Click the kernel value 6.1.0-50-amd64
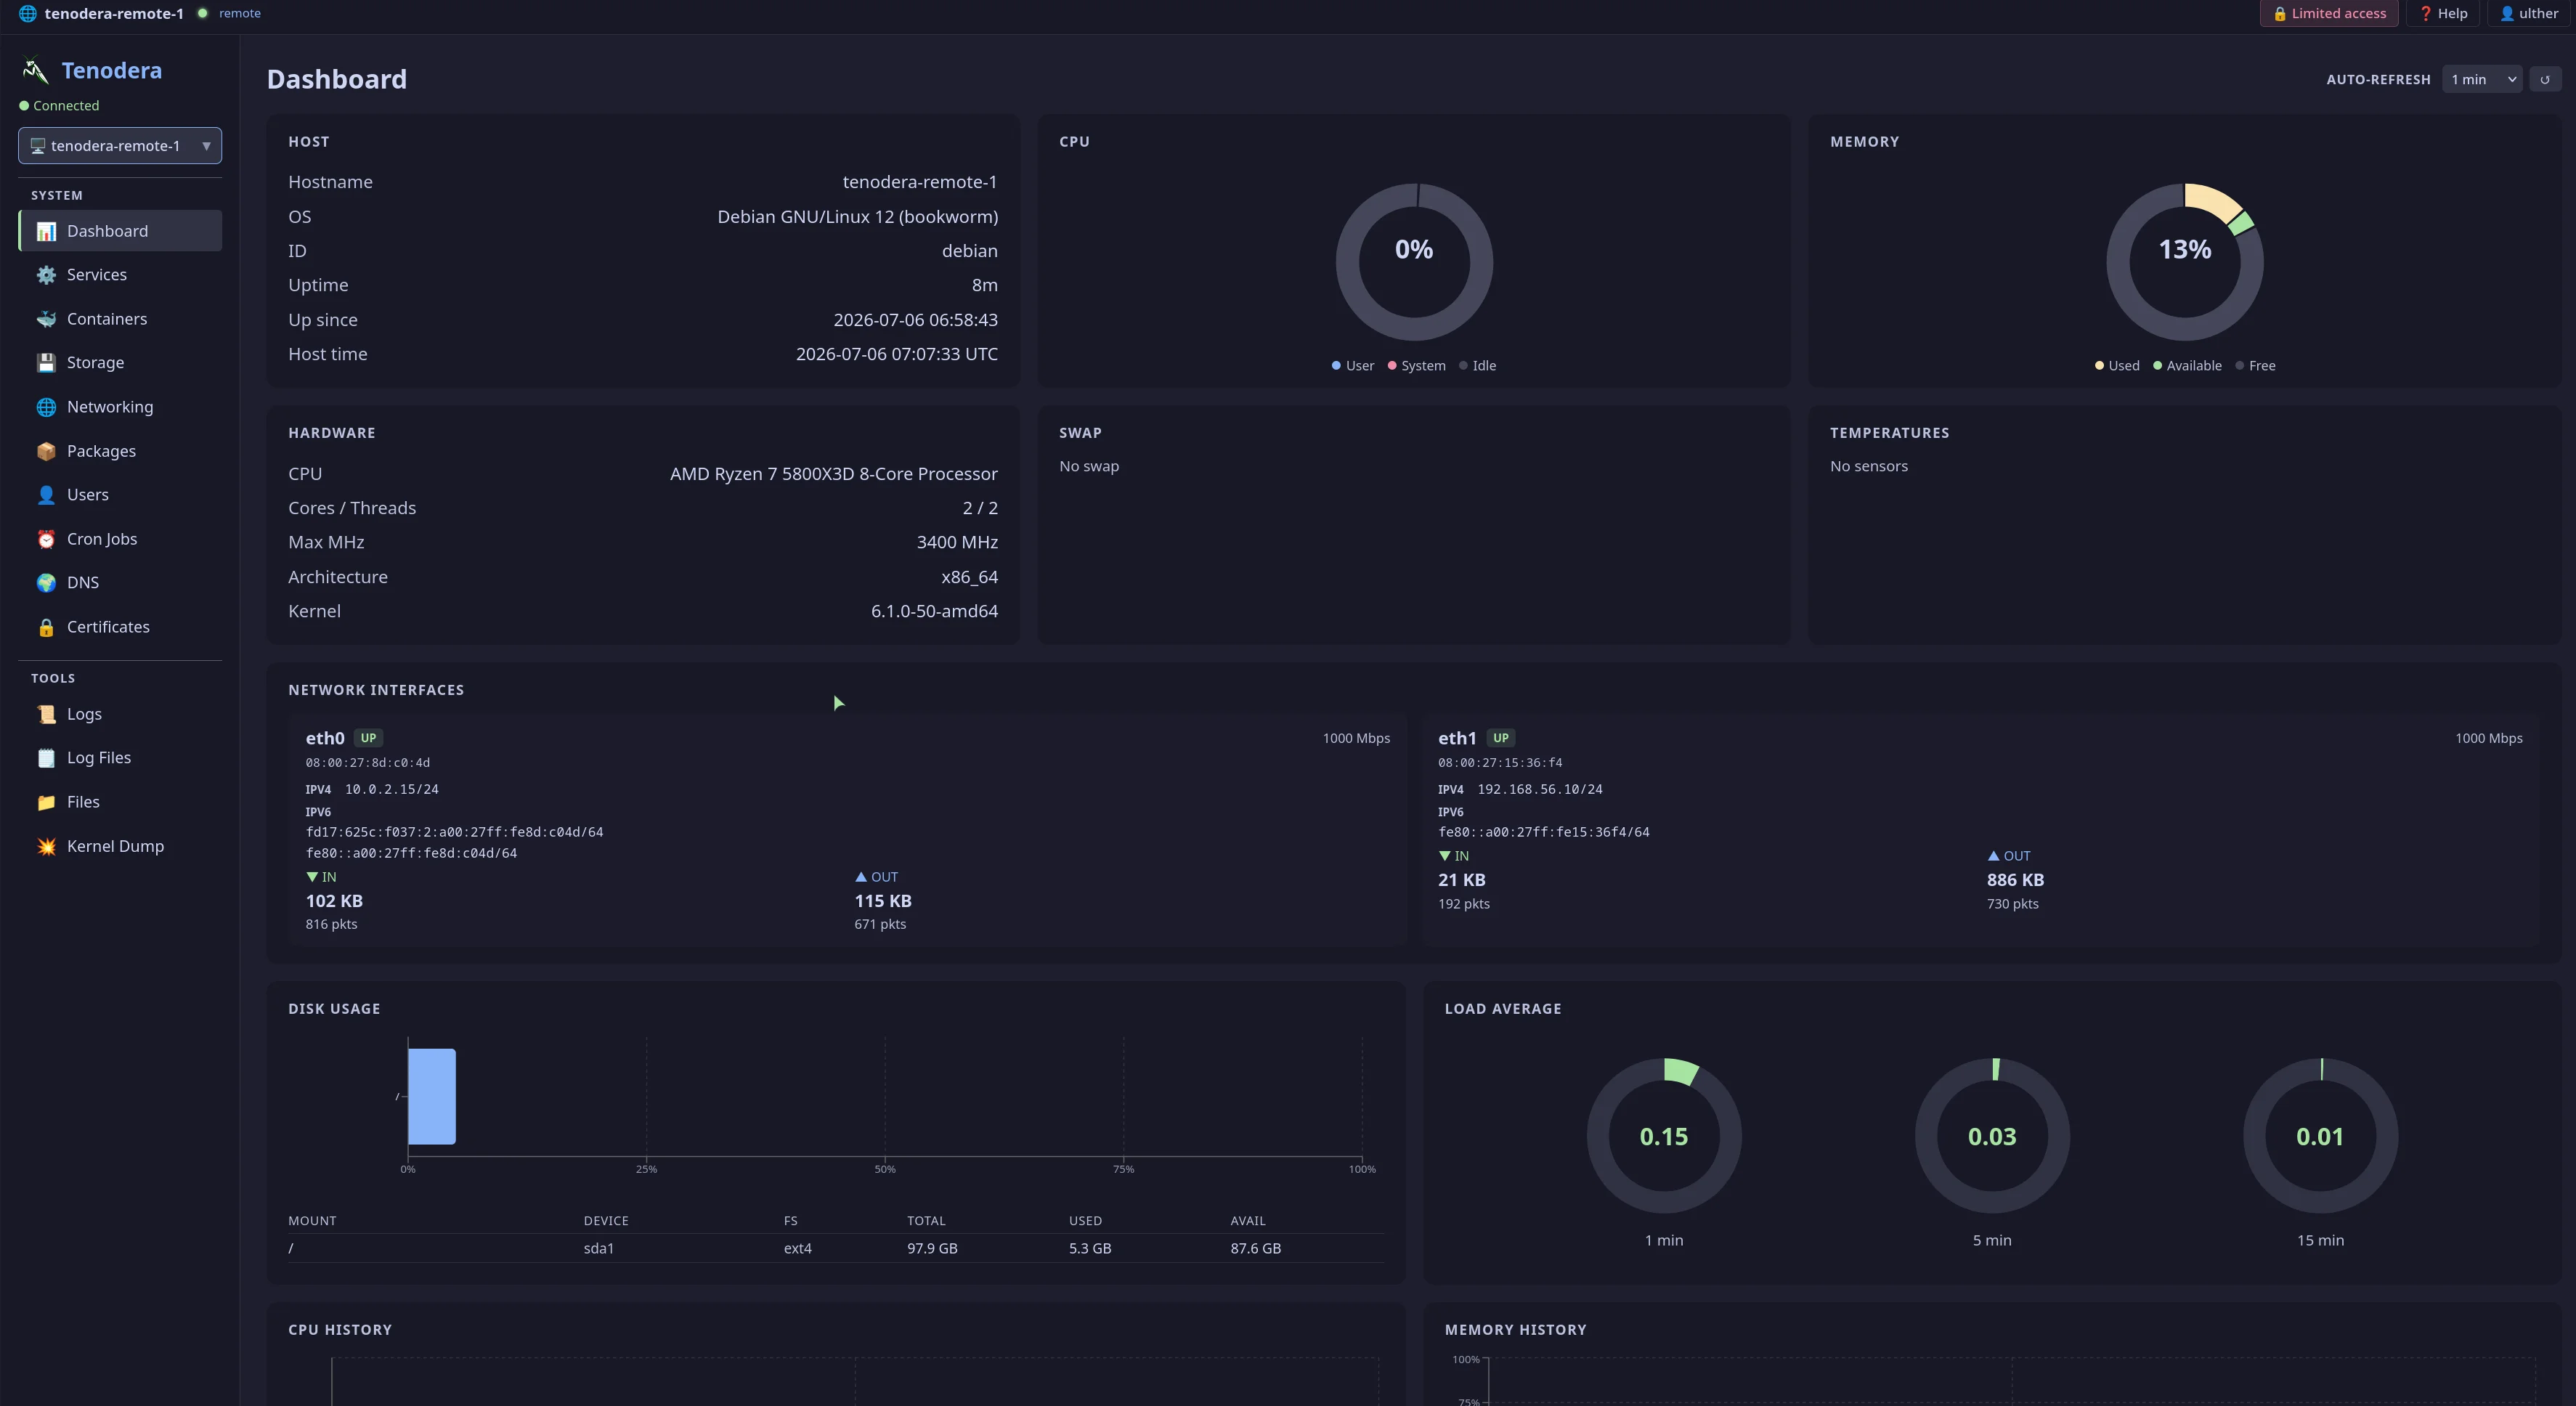 (x=934, y=611)
